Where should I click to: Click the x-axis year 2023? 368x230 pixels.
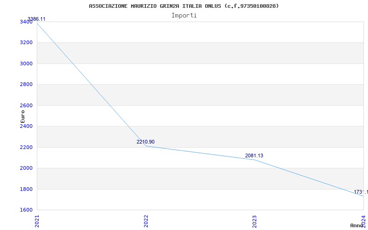coord(255,221)
